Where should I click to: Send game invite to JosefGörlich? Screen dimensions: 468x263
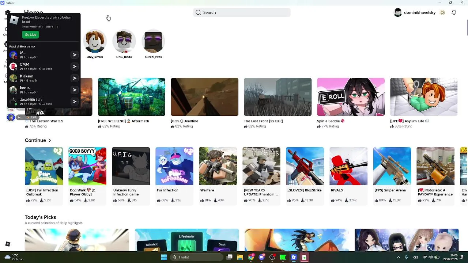coord(75,102)
